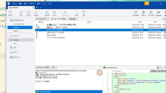Click the リモート cloud icon in sidebar

(x=11, y=52)
